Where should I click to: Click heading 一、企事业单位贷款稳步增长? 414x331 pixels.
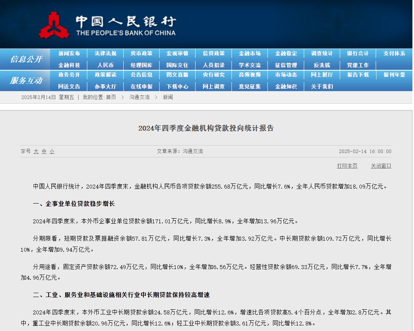(74, 204)
